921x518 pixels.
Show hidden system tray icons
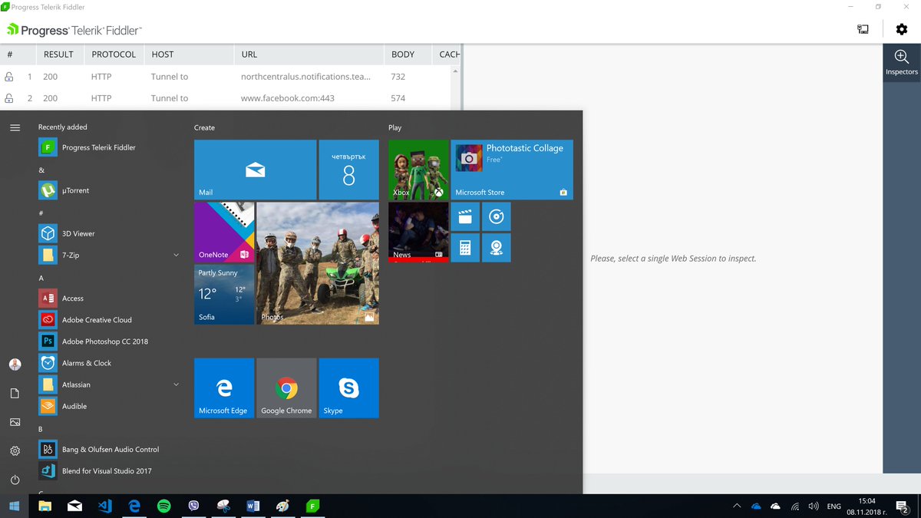737,506
